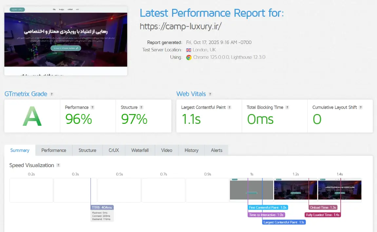The image size is (377, 232).
Task: Open Cumulative Layout Shift help icon
Action: 361,107
